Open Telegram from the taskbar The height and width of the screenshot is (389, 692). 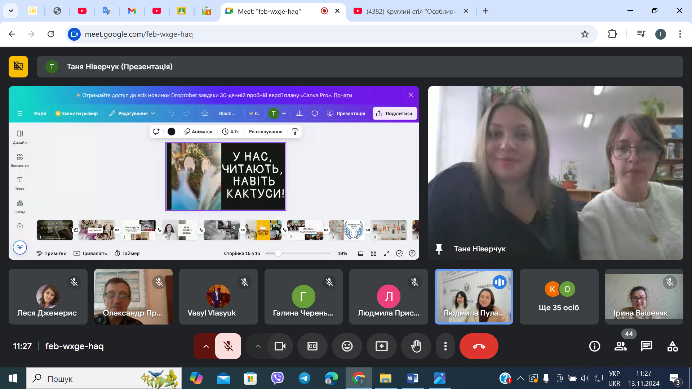[305, 378]
